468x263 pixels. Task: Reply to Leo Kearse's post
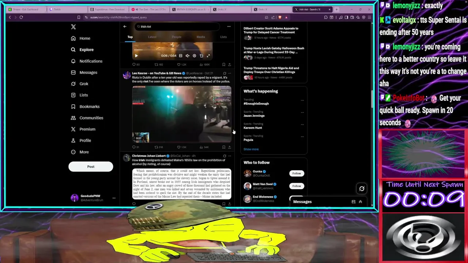click(x=135, y=147)
